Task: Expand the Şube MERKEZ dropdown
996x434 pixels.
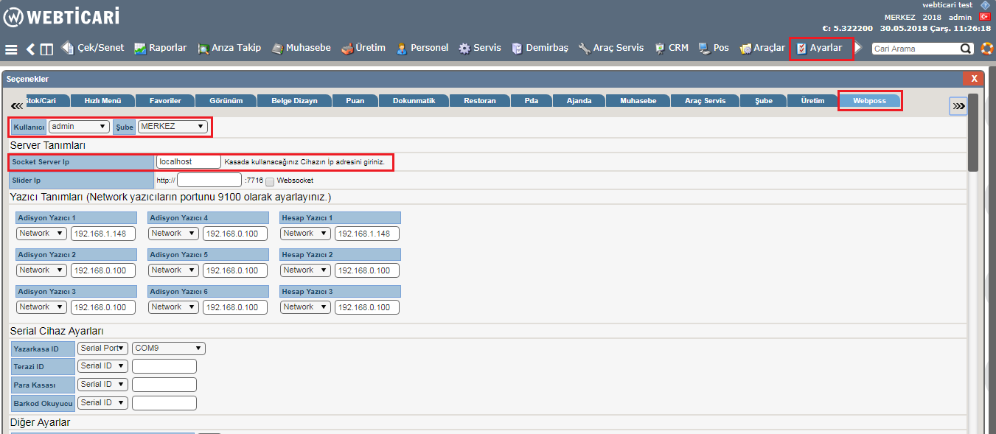Action: coord(173,127)
